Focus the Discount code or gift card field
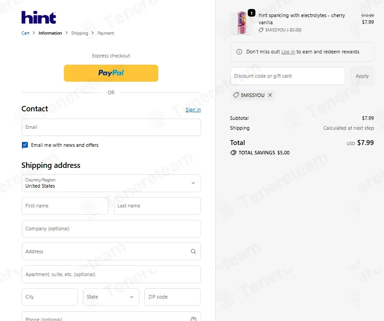Screen dimensions: 384x321 click(x=287, y=76)
